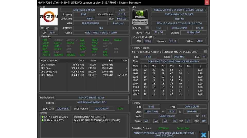Click the AVX2 feature flag
The width and height of the screenshot is (247, 138).
coord(94,43)
